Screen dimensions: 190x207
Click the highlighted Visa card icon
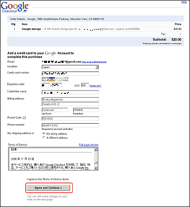52,79
